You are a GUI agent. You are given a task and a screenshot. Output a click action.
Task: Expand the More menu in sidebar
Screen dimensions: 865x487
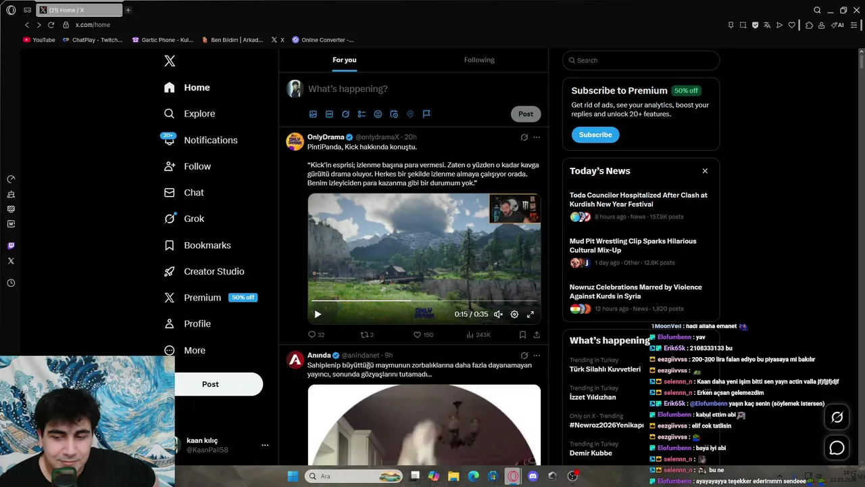click(x=184, y=350)
